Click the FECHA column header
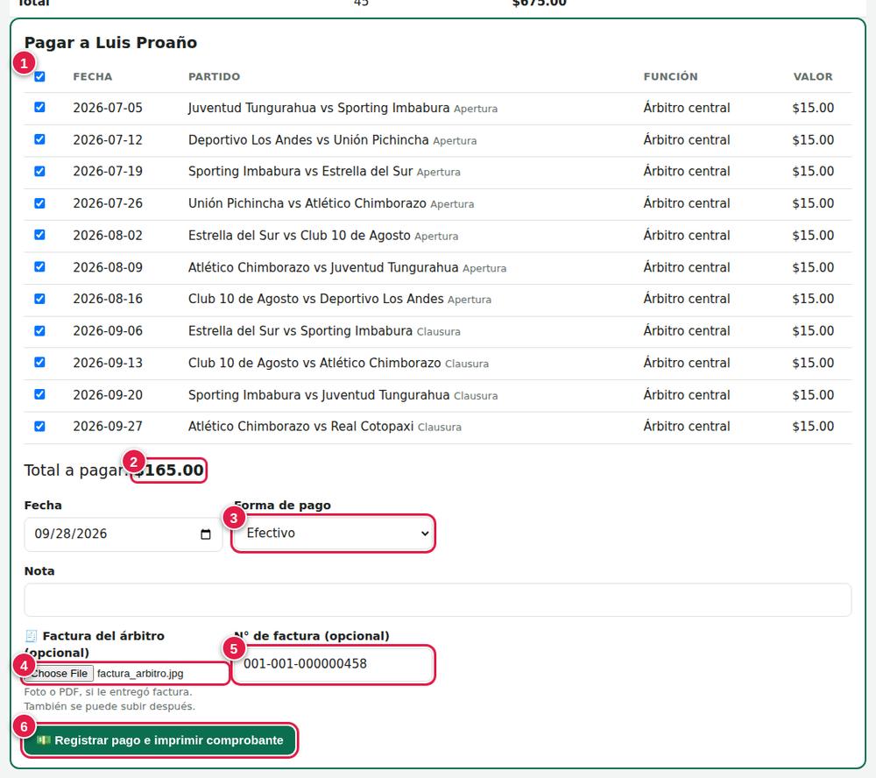 [93, 76]
